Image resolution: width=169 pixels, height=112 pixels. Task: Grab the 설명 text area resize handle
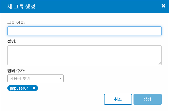point(159,64)
